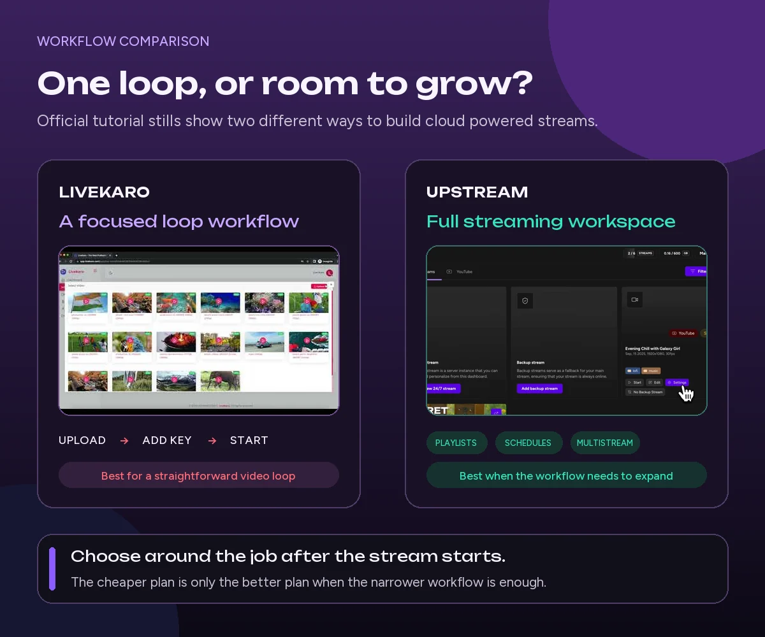Edit the Evening Chill stream
This screenshot has height=637, width=765.
click(654, 382)
